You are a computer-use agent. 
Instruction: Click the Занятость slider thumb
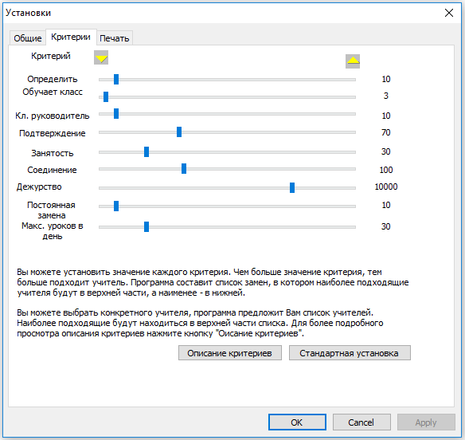[147, 151]
